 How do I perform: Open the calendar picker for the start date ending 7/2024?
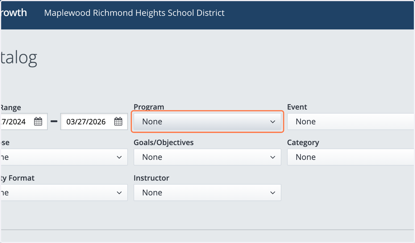[x=38, y=122]
